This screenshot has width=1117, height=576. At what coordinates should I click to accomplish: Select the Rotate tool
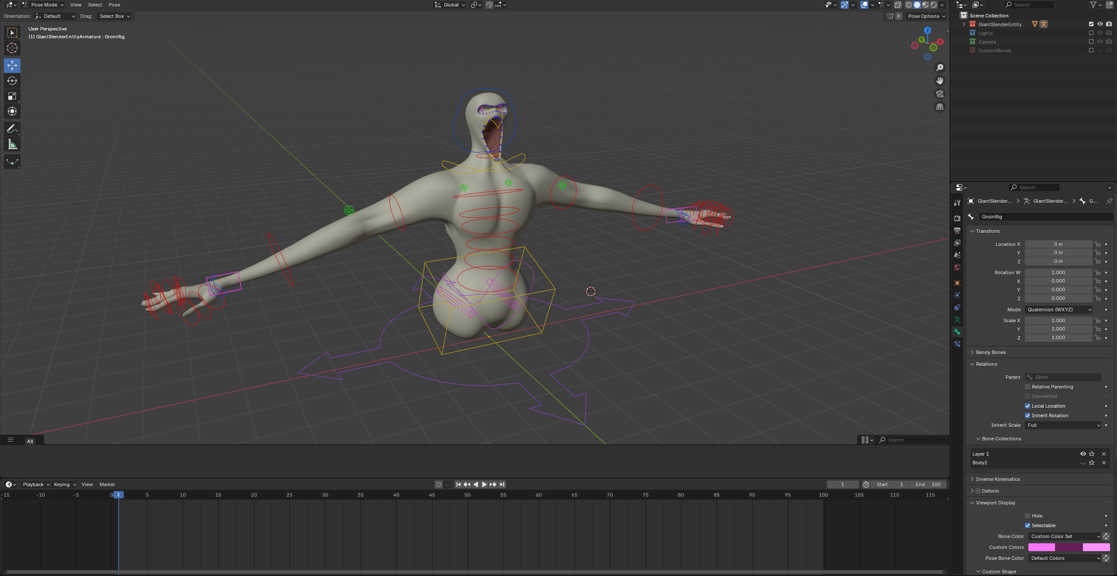click(12, 81)
